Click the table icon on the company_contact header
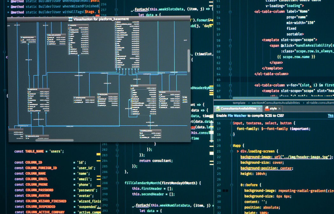 coord(75,98)
